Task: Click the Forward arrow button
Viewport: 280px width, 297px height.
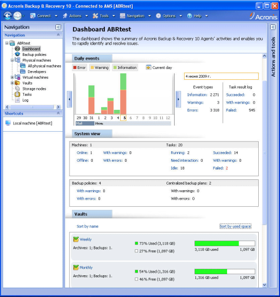Action: 17,16
